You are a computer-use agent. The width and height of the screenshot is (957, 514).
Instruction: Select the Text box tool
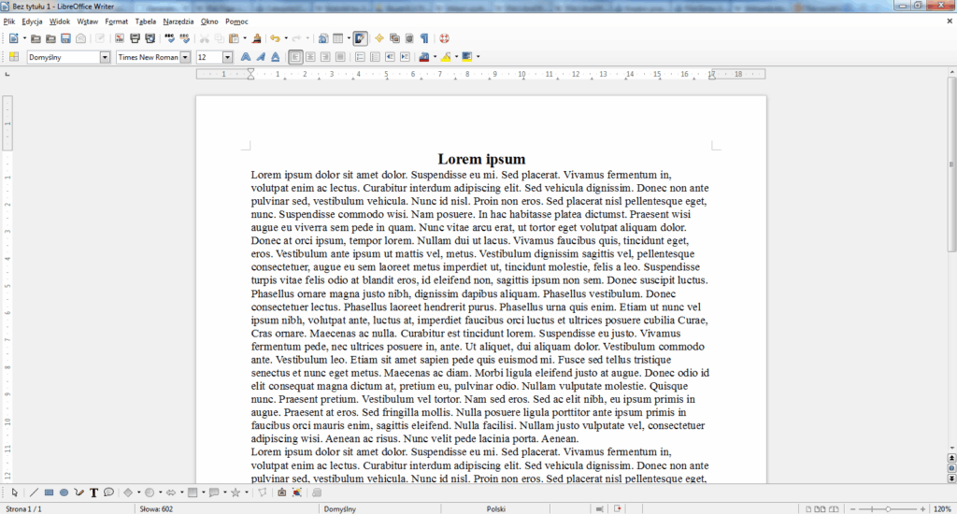click(x=94, y=493)
